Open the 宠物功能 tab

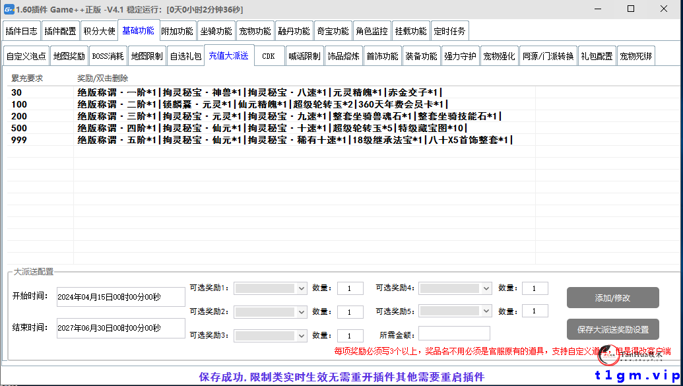click(x=255, y=30)
